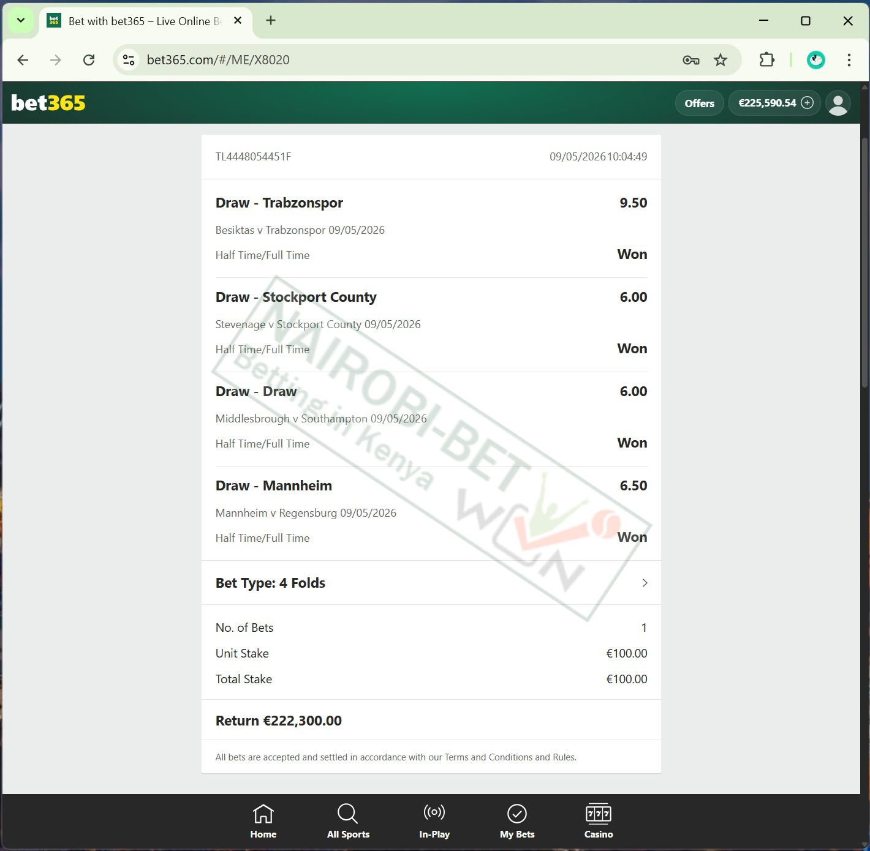
Task: Click the Won status for Stockport County
Action: pos(632,348)
